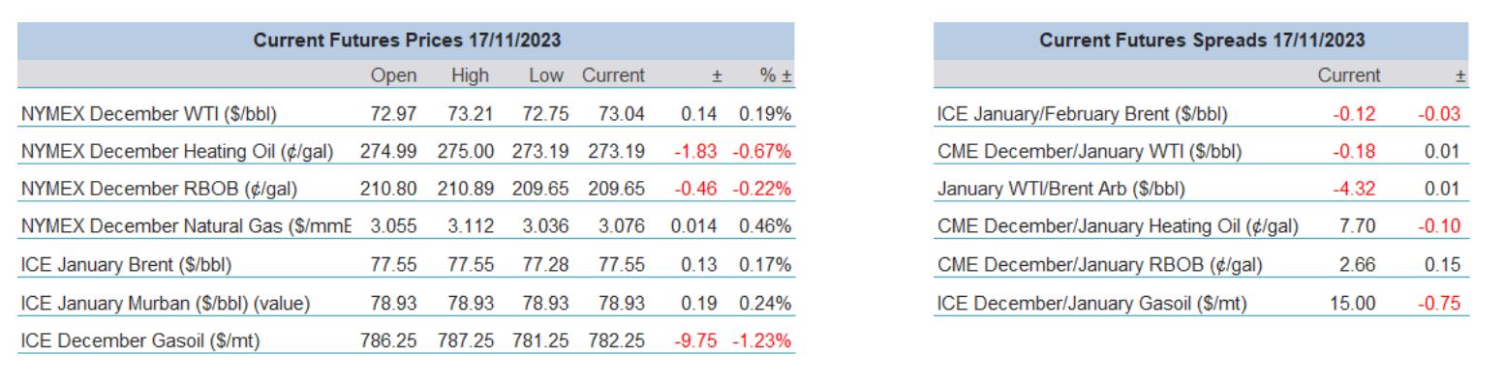This screenshot has width=1504, height=385.
Task: Click the % ± column header
Action: (777, 75)
